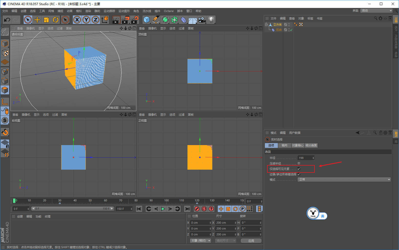Click the Enable Axis L-shaped icon

[5, 102]
